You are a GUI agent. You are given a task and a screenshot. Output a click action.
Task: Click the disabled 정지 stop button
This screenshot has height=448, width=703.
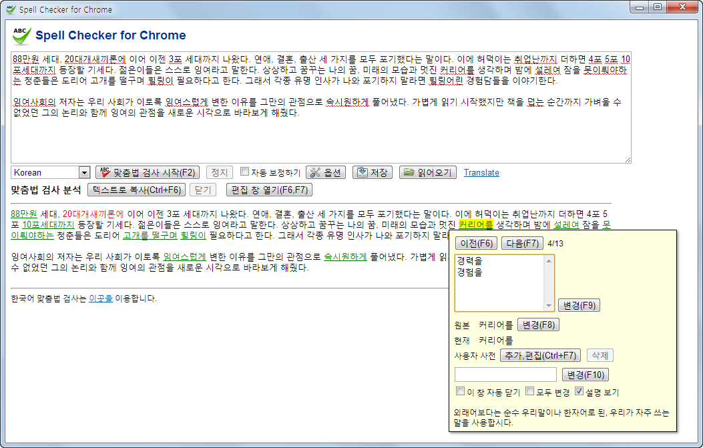(219, 173)
